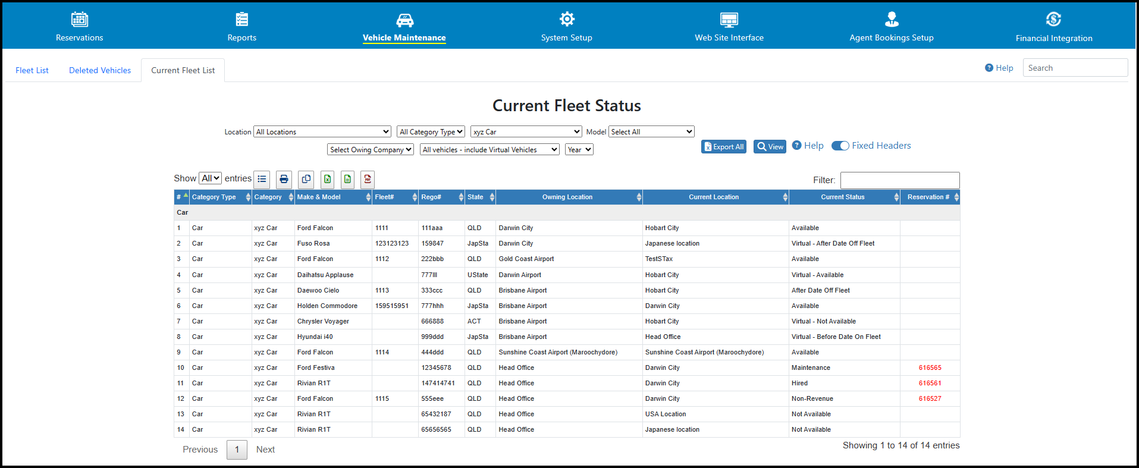This screenshot has height=468, width=1139.
Task: Open the System Setup gear icon
Action: pyautogui.click(x=567, y=19)
